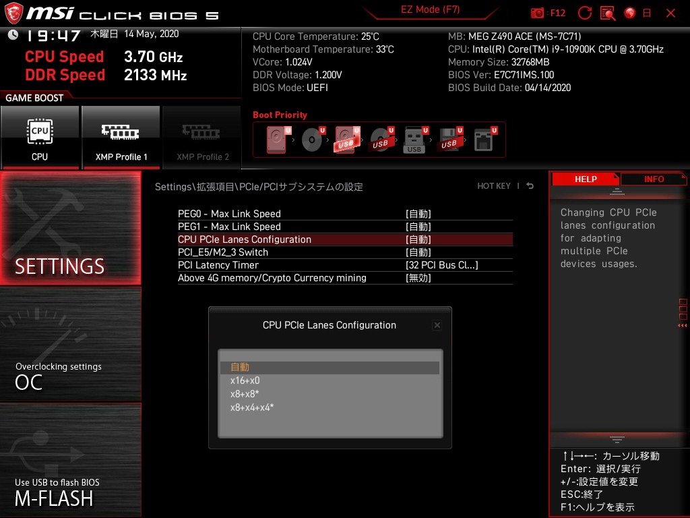This screenshot has height=518, width=690.
Task: Select the network boot device icon
Action: tap(485, 140)
